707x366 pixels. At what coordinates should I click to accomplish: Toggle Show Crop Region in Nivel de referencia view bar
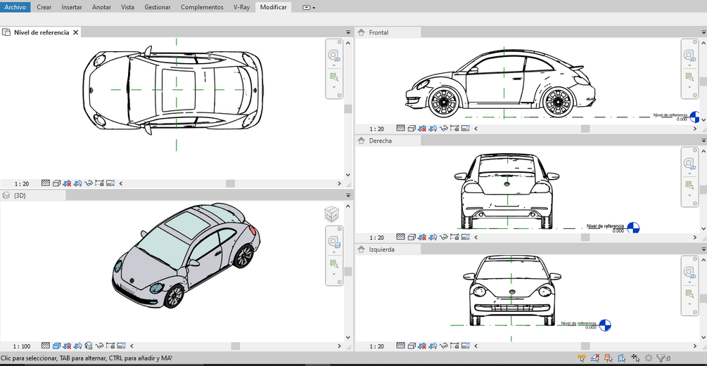click(78, 183)
